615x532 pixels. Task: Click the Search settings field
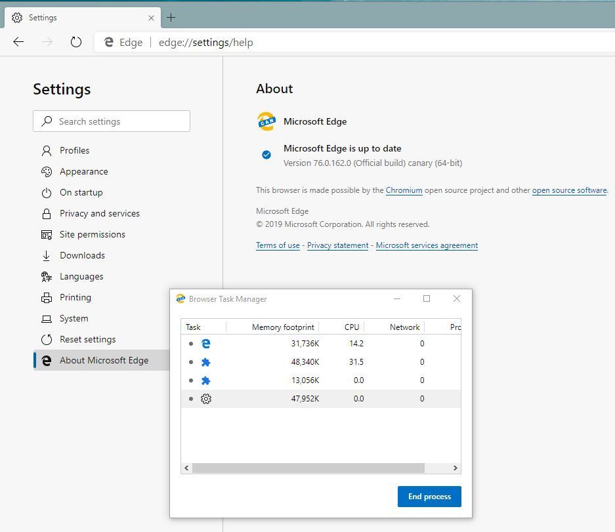click(112, 121)
